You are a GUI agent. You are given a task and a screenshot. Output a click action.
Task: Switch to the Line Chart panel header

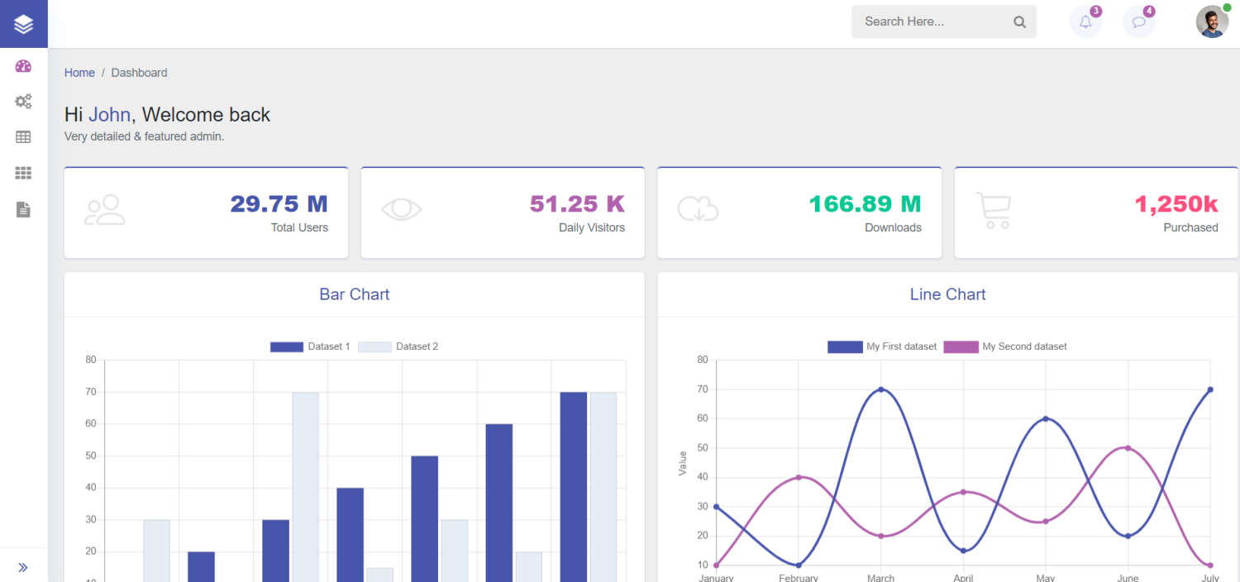click(947, 294)
